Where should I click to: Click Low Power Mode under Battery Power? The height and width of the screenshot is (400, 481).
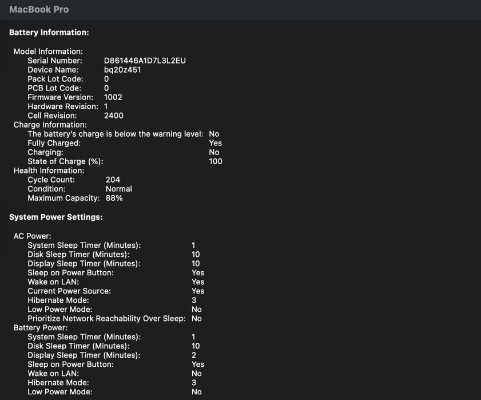coord(60,392)
